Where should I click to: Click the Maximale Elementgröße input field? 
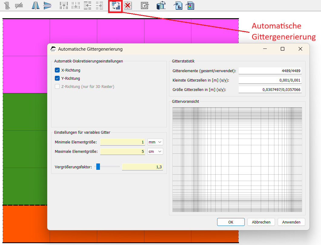123,152
